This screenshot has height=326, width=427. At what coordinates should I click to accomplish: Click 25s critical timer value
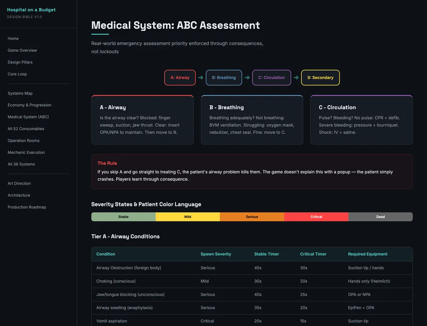pos(304,294)
